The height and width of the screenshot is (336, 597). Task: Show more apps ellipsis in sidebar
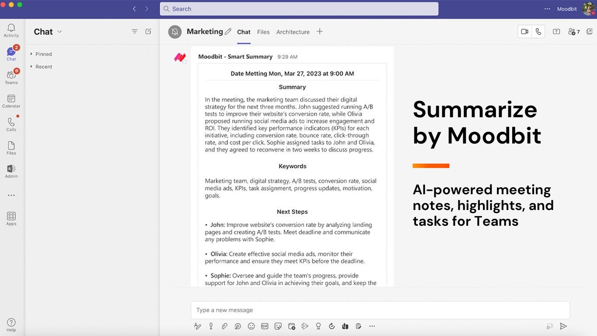pyautogui.click(x=11, y=195)
